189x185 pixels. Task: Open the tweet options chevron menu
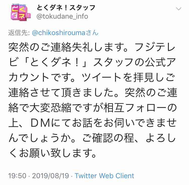tap(178, 9)
